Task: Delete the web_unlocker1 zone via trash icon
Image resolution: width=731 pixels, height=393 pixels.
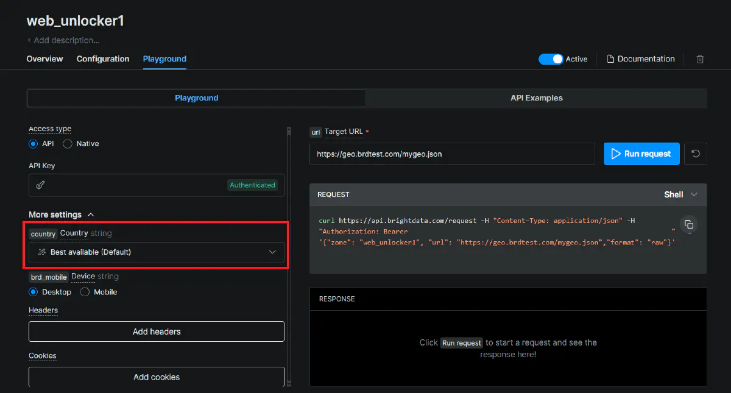Action: (699, 58)
